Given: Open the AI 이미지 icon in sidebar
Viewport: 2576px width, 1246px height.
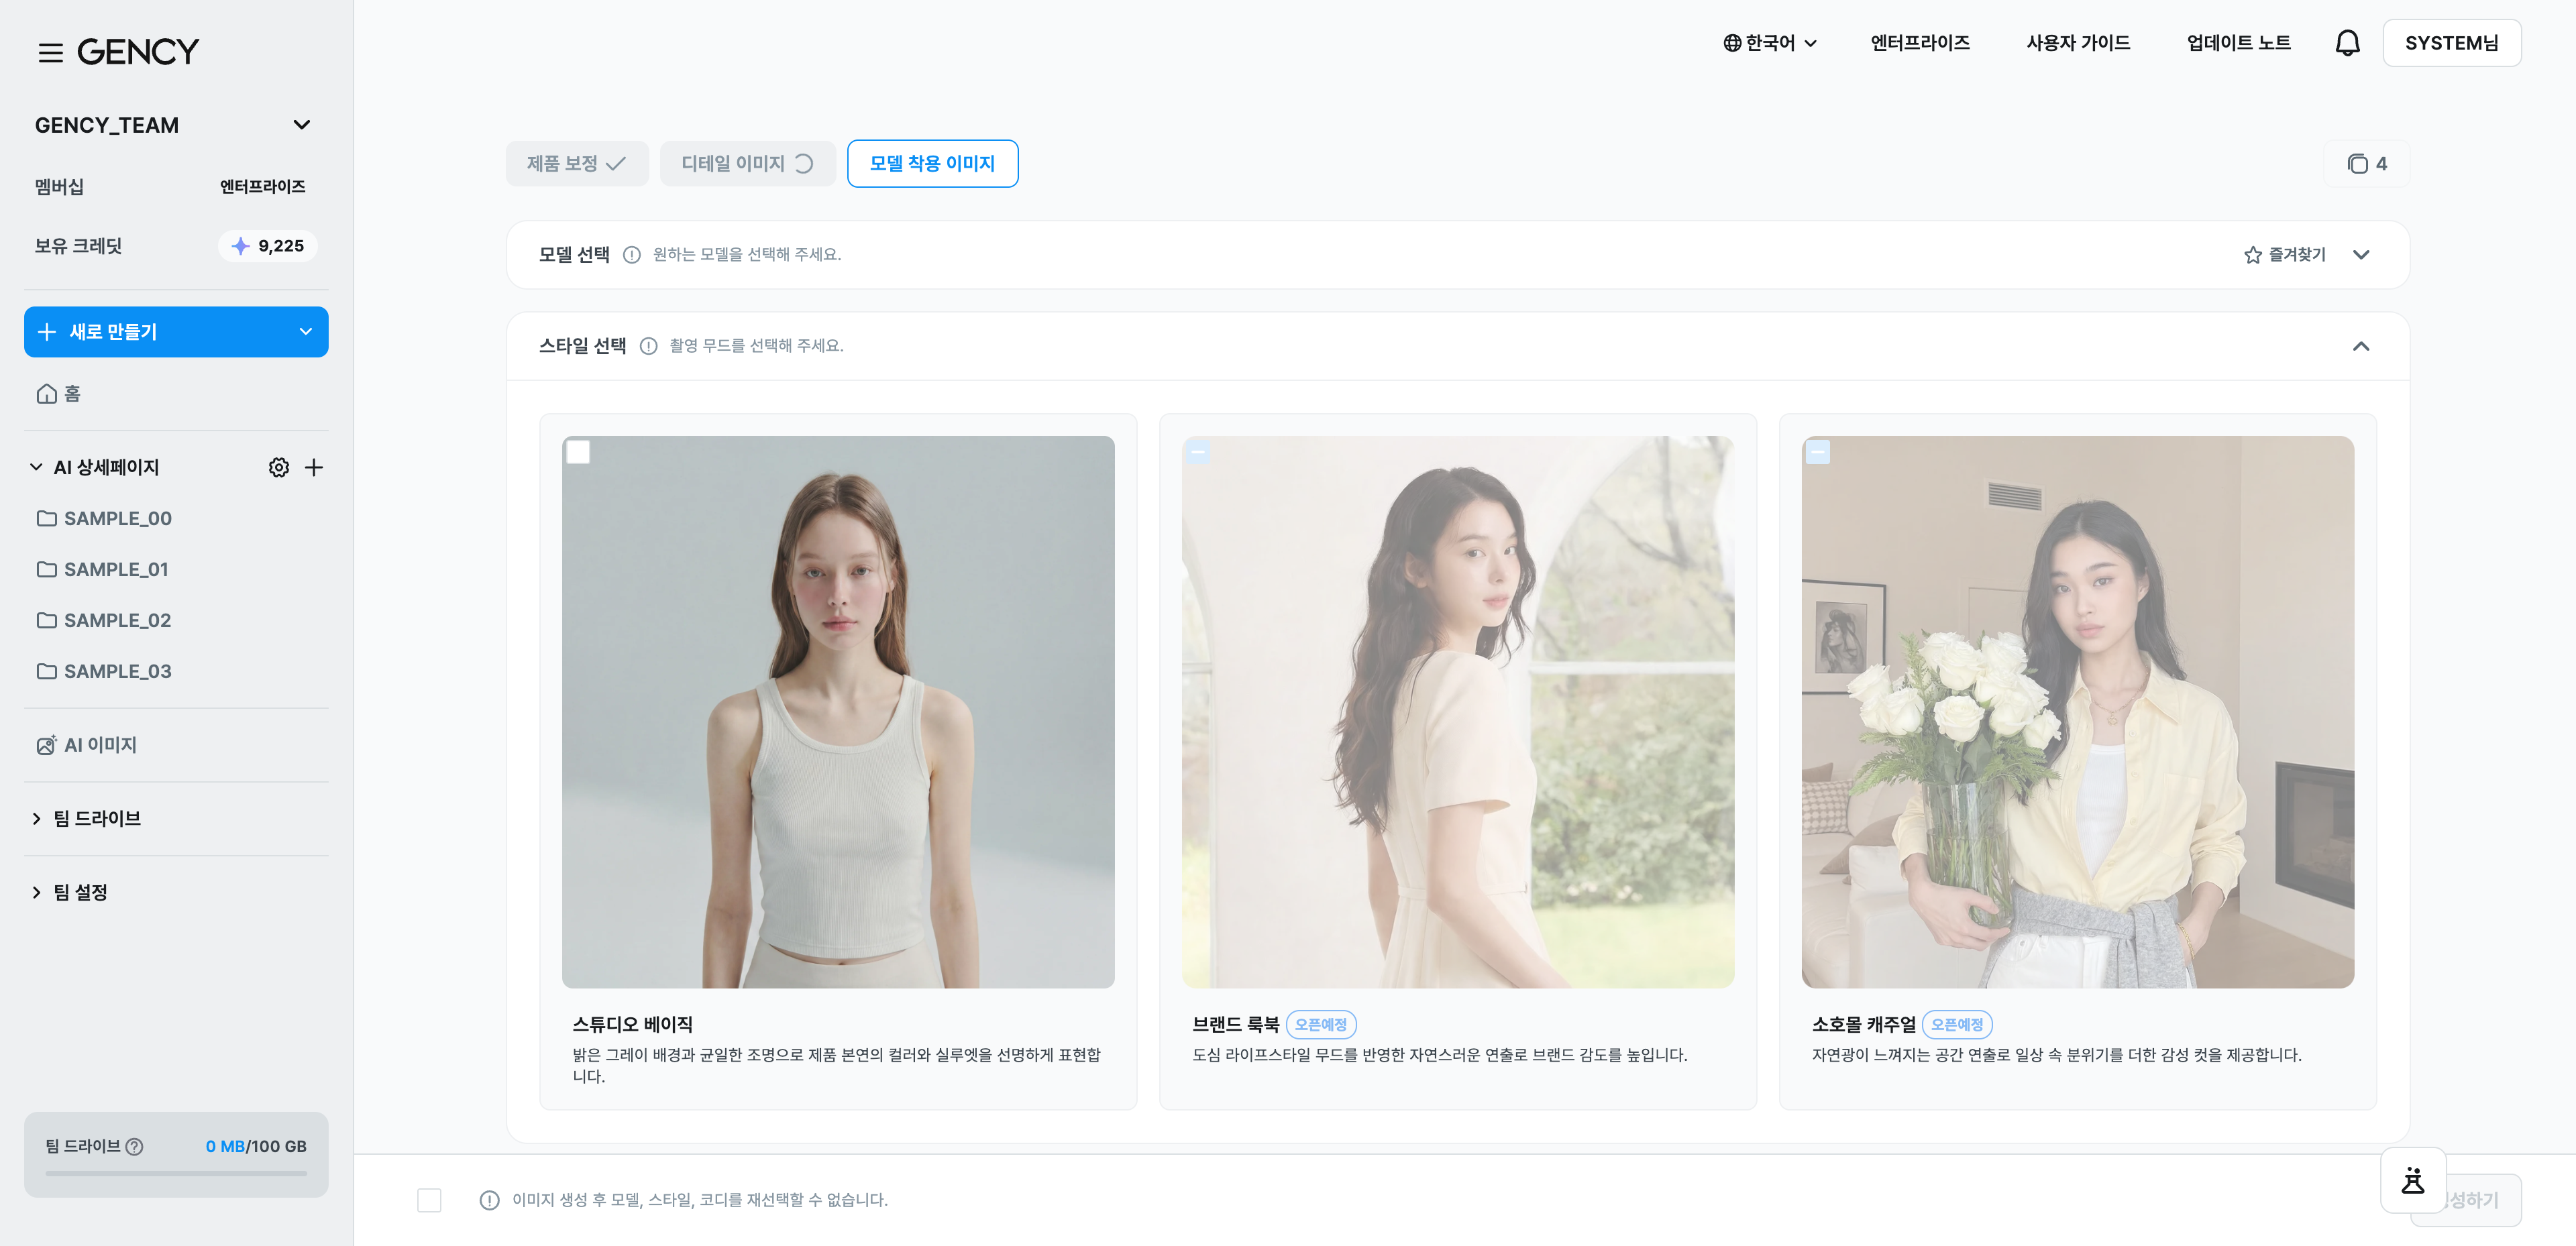Looking at the screenshot, I should click(46, 745).
